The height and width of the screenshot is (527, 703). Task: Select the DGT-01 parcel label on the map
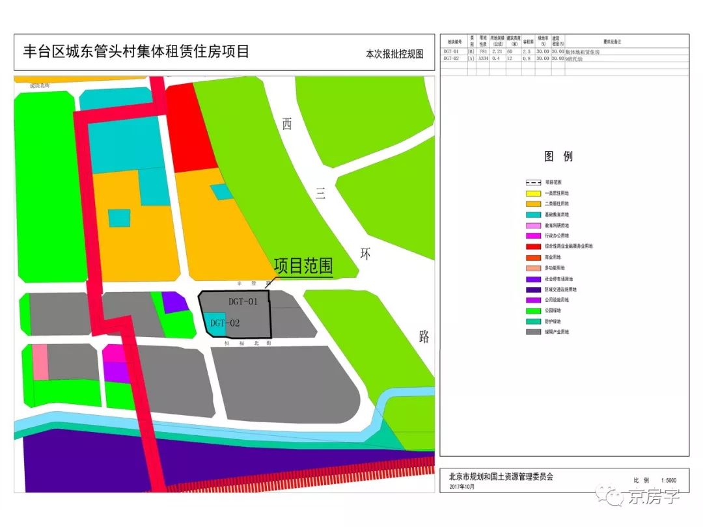pyautogui.click(x=245, y=300)
